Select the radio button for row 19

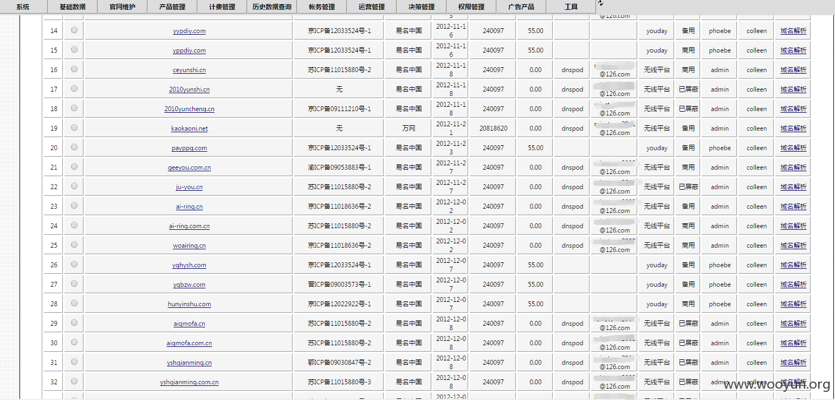74,127
